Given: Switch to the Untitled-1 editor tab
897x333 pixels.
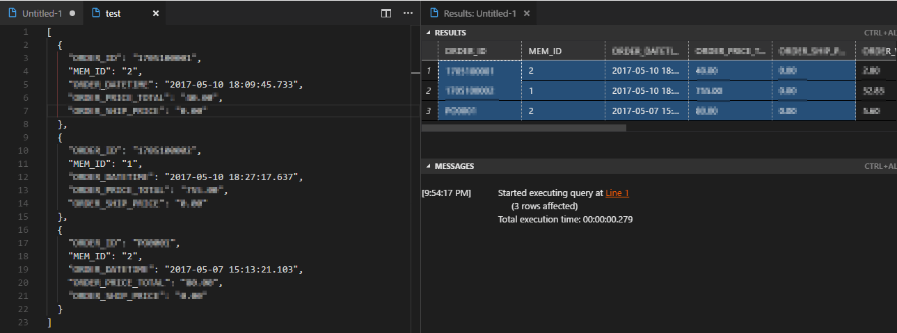Looking at the screenshot, I should (x=40, y=13).
